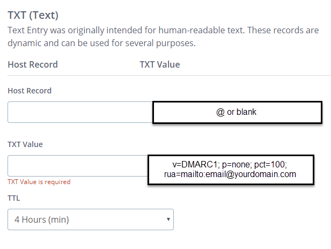The height and width of the screenshot is (249, 331).
Task: Click the TTL dropdown arrow
Action: pos(168,219)
